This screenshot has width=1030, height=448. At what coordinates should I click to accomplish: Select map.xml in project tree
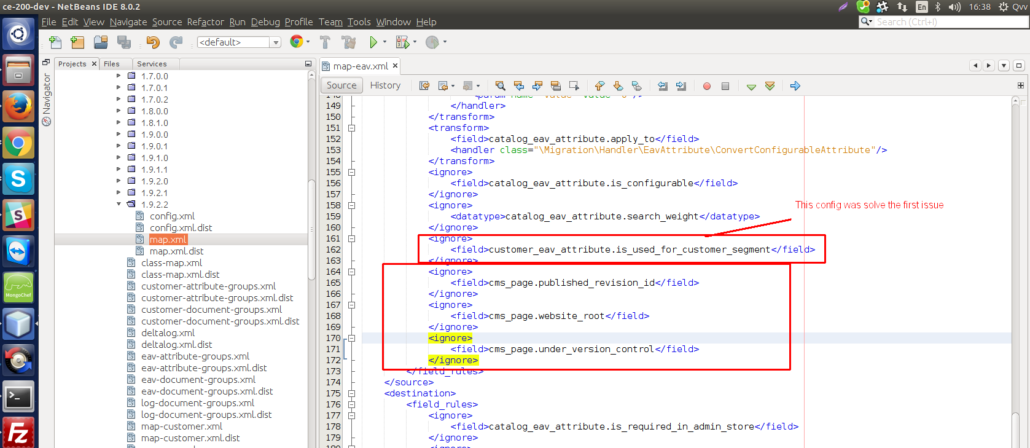(x=168, y=240)
